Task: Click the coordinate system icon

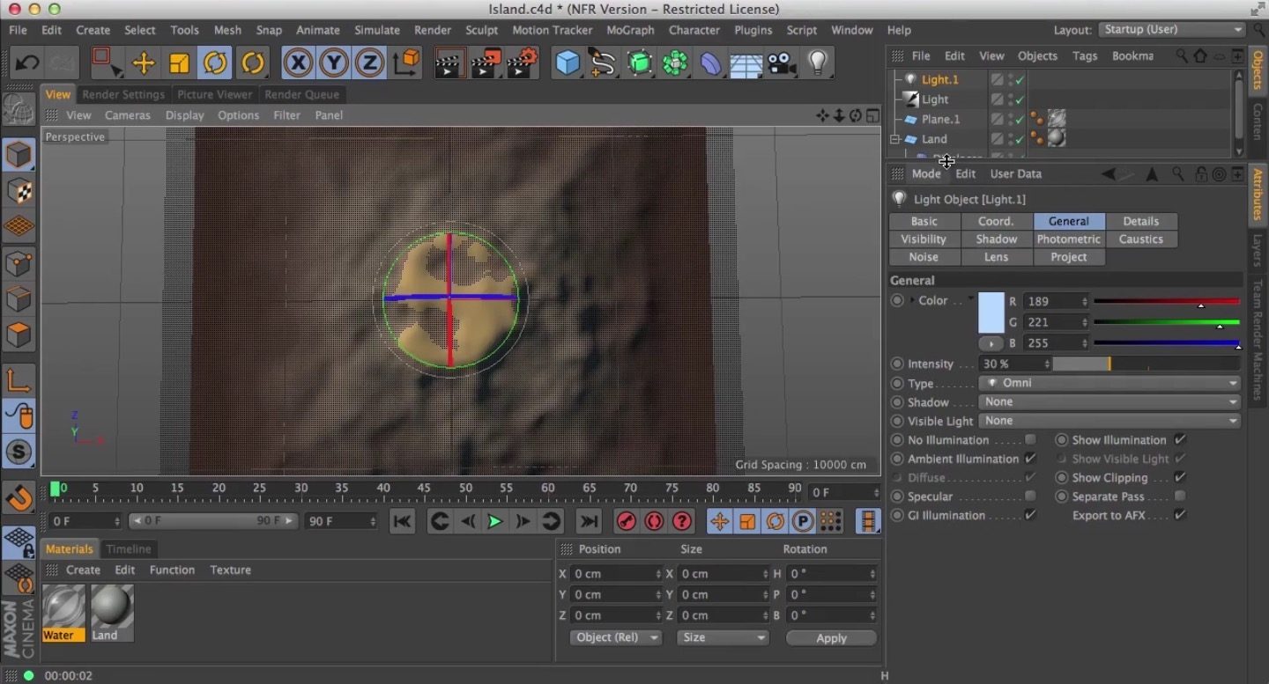Action: [x=406, y=63]
